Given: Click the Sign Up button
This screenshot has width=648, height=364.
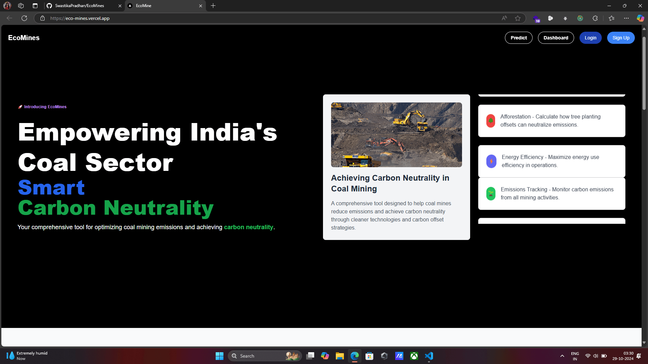Looking at the screenshot, I should (x=621, y=38).
